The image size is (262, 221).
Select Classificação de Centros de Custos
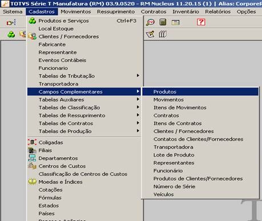(84, 174)
